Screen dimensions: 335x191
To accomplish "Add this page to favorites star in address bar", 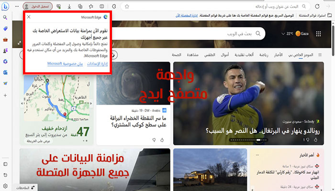I will pyautogui.click(x=127, y=7).
